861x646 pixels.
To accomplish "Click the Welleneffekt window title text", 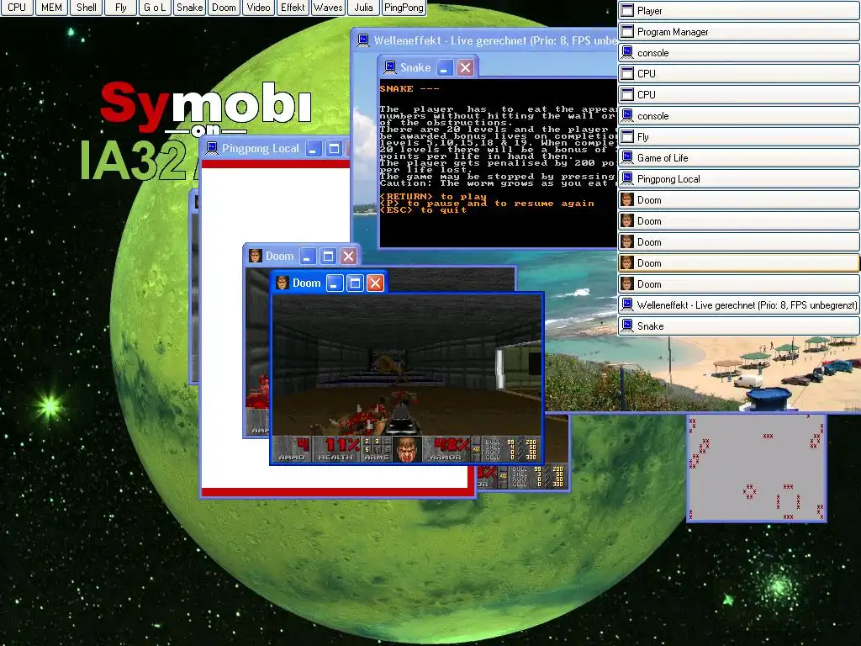I will pos(495,40).
